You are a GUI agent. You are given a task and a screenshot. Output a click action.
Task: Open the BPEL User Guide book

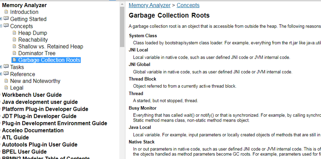click(24, 151)
